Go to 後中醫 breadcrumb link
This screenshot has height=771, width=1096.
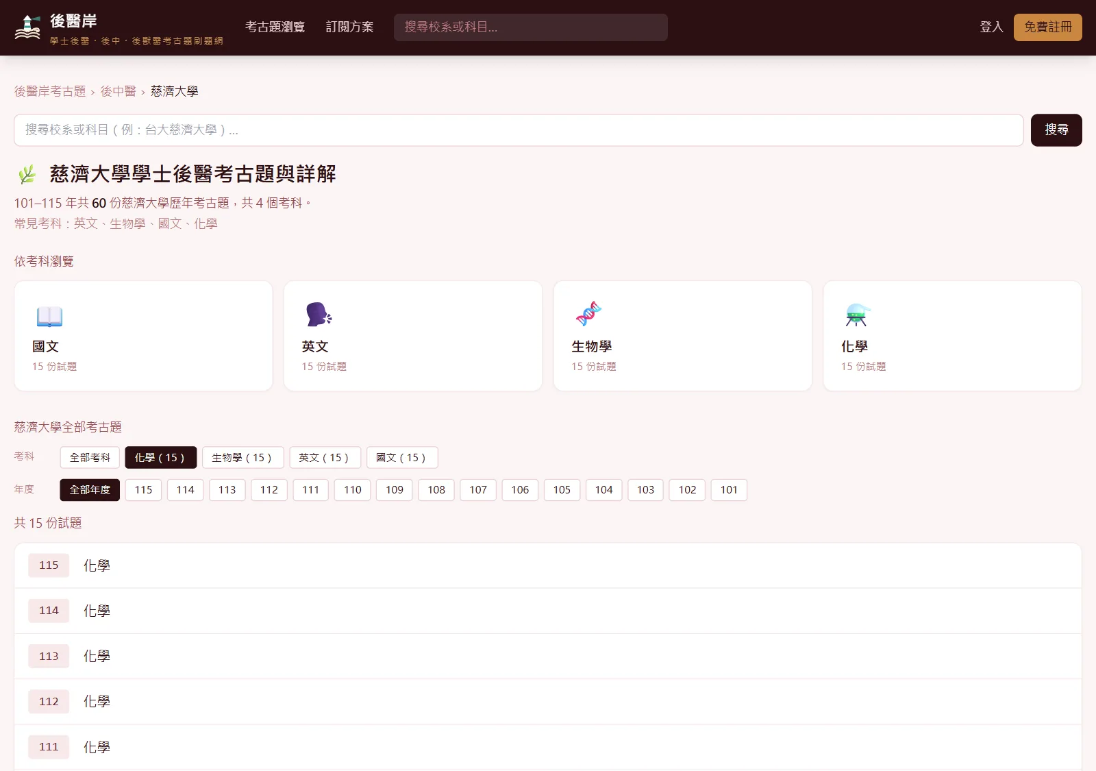coord(118,91)
